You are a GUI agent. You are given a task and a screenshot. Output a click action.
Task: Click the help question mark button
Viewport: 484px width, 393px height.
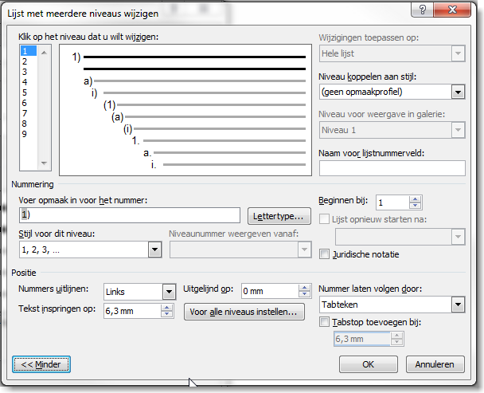click(x=422, y=10)
